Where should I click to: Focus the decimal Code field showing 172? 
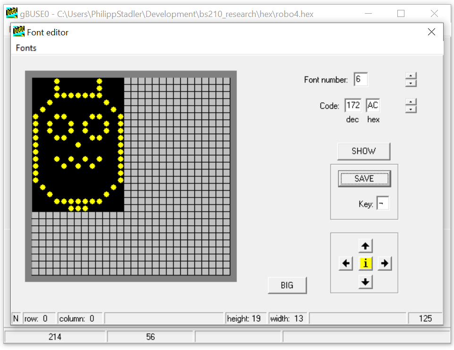pyautogui.click(x=353, y=105)
